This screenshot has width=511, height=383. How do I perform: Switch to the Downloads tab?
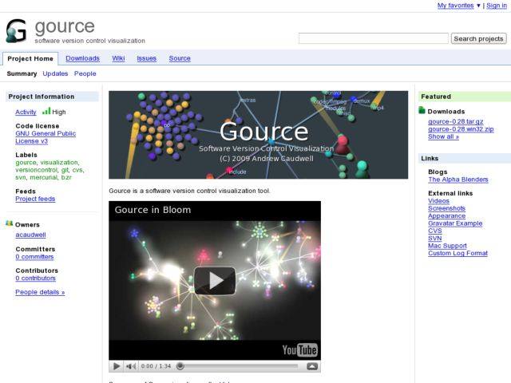pyautogui.click(x=82, y=58)
